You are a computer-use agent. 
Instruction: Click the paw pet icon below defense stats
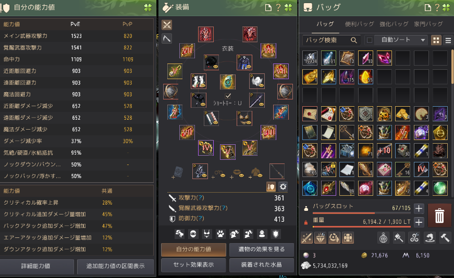click(x=220, y=234)
